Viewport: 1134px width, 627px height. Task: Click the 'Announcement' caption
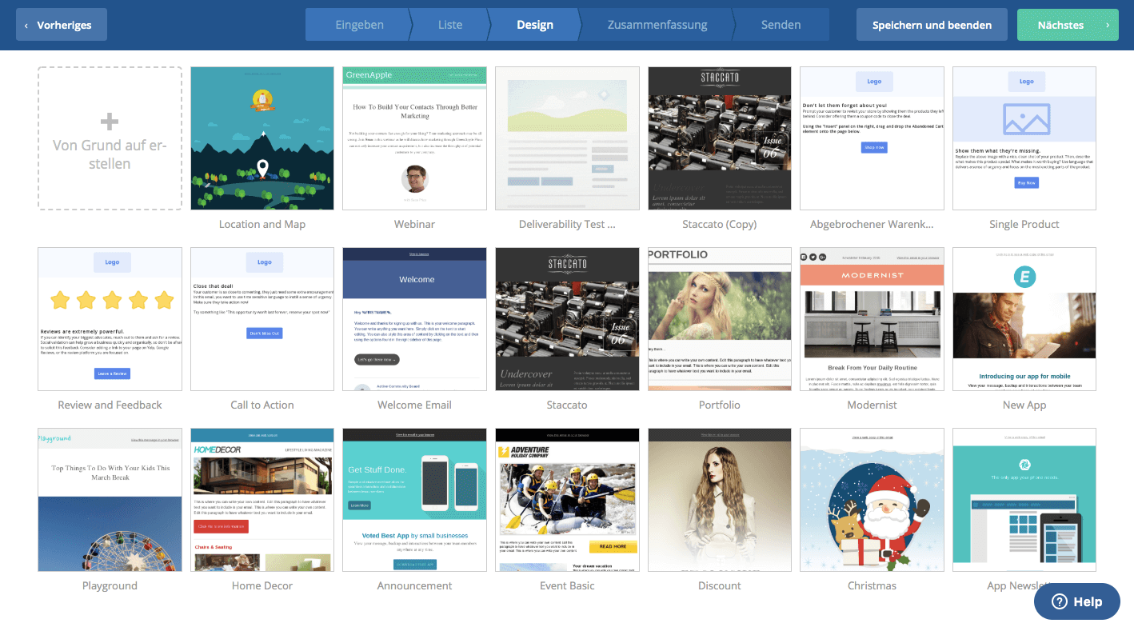[414, 586]
